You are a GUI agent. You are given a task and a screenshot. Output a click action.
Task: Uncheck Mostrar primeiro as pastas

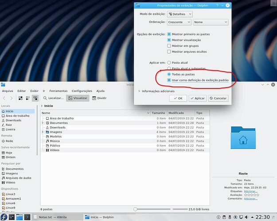coord(169,34)
